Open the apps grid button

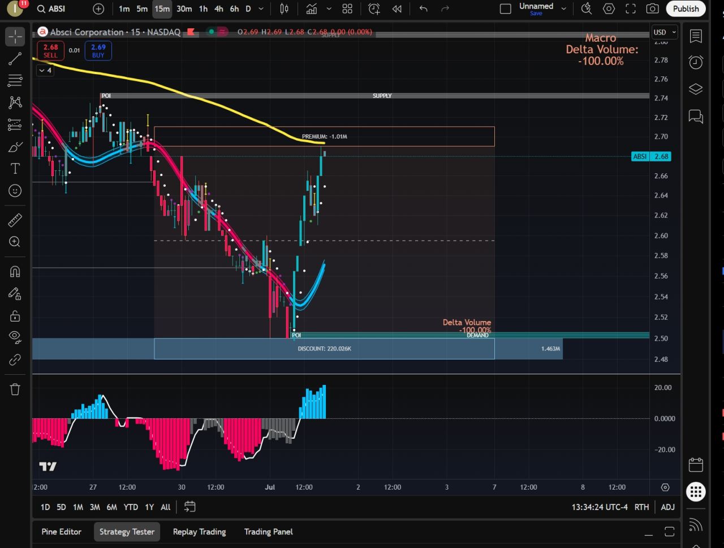pyautogui.click(x=696, y=491)
